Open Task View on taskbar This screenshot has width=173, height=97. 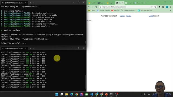click(62, 94)
